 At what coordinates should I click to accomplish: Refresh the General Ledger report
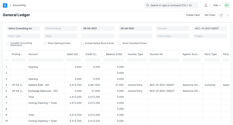pos(221,15)
